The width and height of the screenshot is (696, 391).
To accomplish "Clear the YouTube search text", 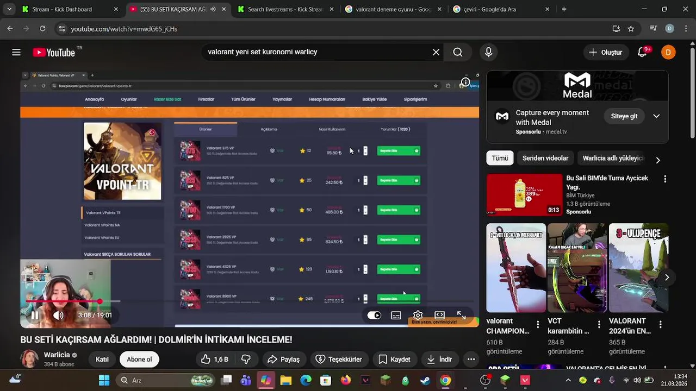I will 436,52.
